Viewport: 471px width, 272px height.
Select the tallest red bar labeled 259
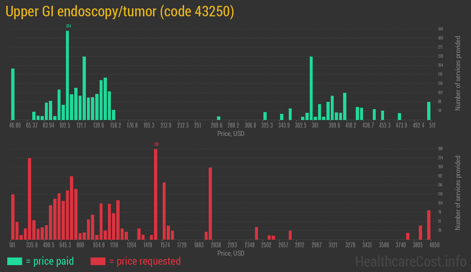(x=155, y=194)
